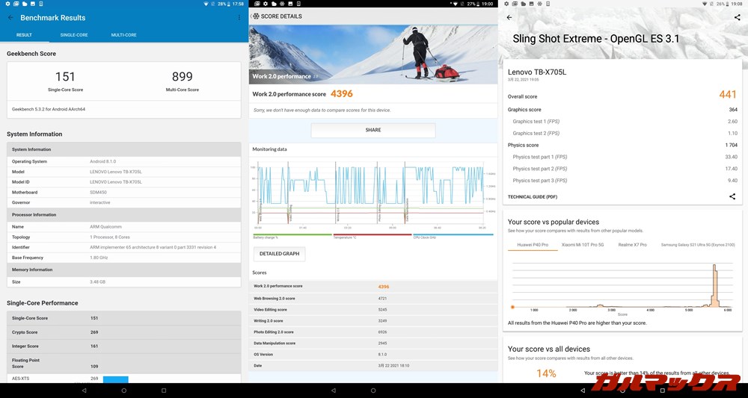748x398 pixels.
Task: Tap the Photo Editing 2.0 score 6926
Action: coord(382,332)
